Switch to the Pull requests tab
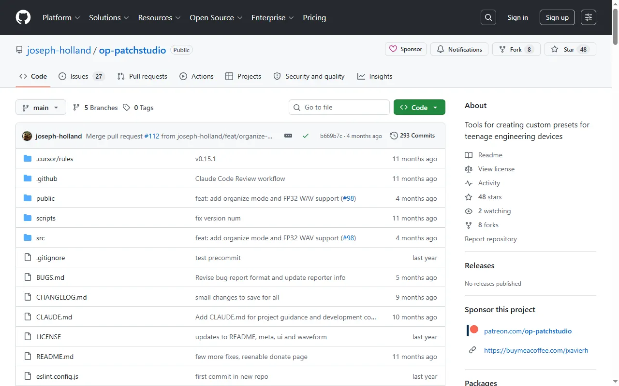 [x=142, y=76]
